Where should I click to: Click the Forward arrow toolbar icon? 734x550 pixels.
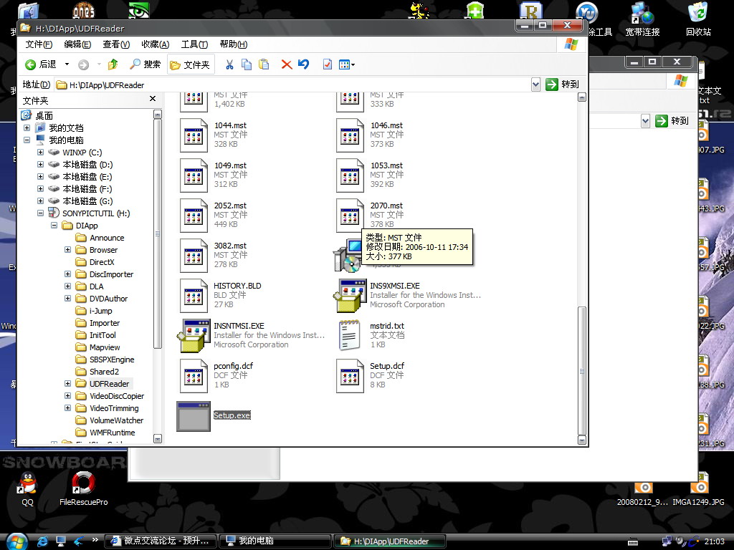pos(84,64)
